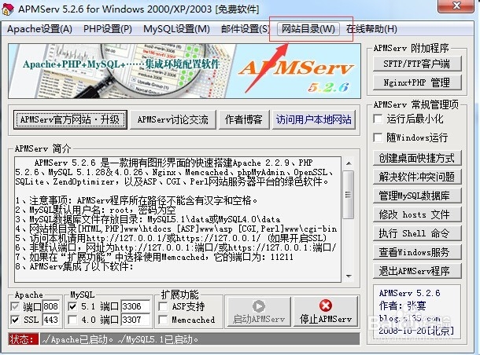This screenshot has height=355, width=480.
Task: Click the MySQL 5.1 port 3306 field
Action: 135,306
